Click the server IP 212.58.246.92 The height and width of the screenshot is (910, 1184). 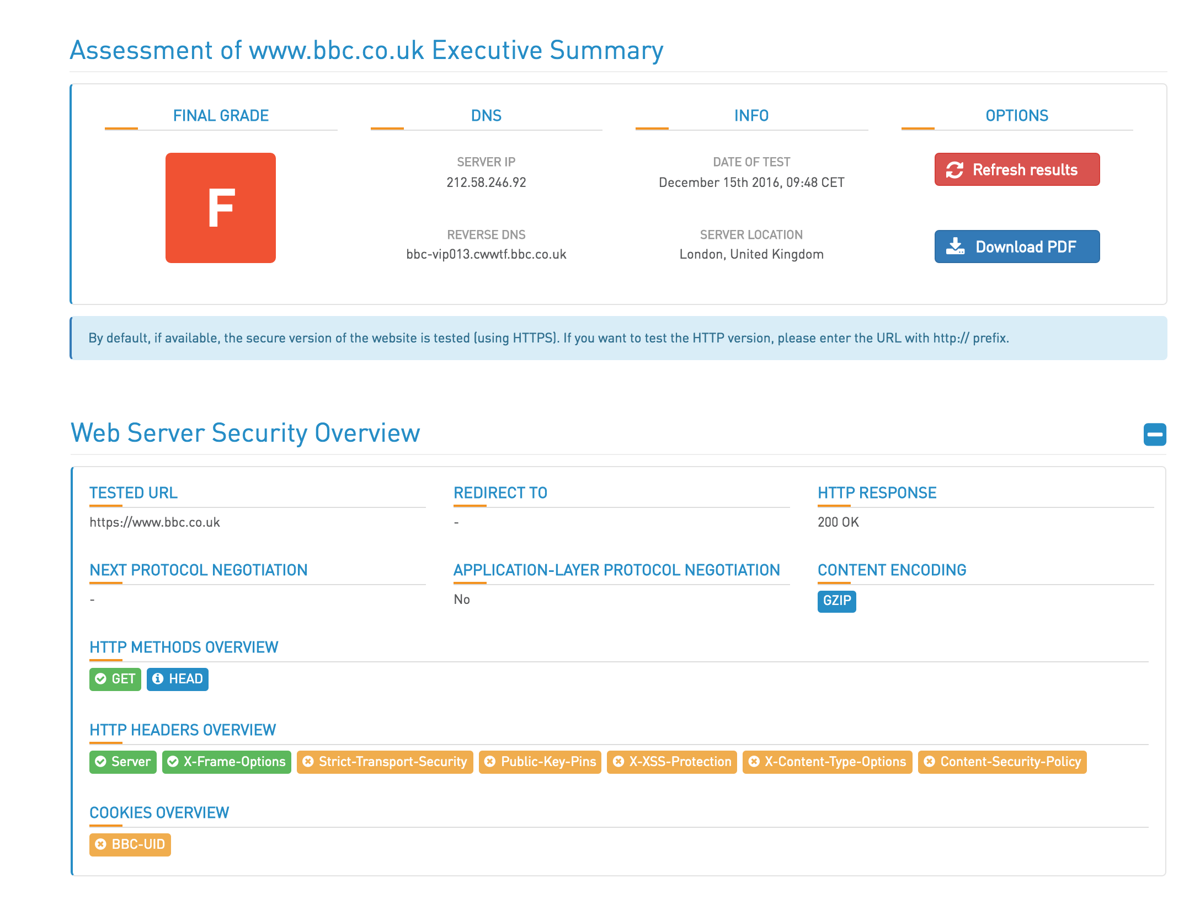click(x=486, y=183)
